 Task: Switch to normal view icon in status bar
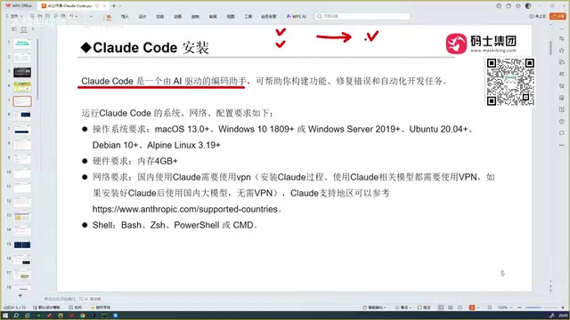[x=441, y=308]
